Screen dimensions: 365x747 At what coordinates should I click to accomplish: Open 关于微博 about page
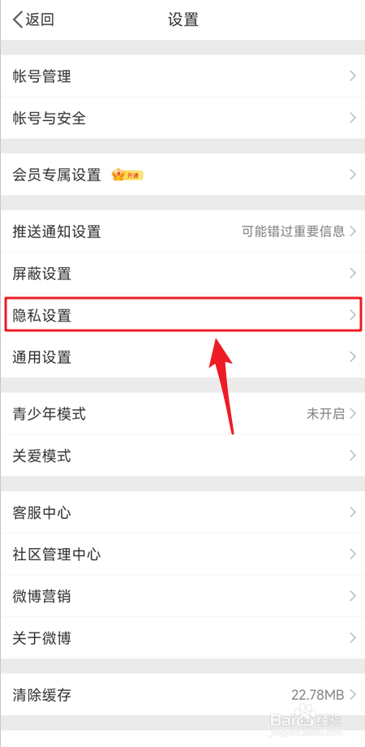pos(182,638)
